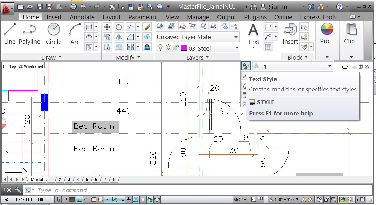The image size is (376, 205).
Task: Toggle the layer on/off bulb for 03 Steel
Action: click(x=160, y=48)
